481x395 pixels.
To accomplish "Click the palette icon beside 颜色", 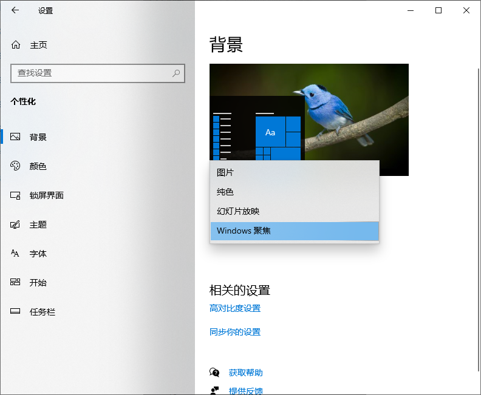I will coord(15,166).
